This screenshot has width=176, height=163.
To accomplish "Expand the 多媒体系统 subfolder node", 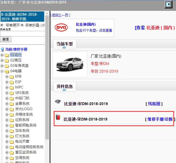I will click(7, 115).
